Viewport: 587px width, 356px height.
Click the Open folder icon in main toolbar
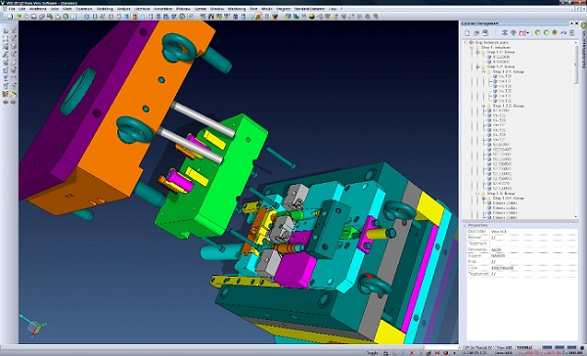tap(18, 17)
